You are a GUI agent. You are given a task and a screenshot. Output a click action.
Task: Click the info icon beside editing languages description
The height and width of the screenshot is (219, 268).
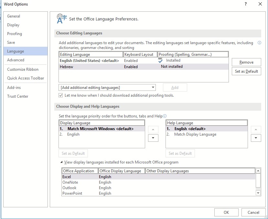coord(259,43)
